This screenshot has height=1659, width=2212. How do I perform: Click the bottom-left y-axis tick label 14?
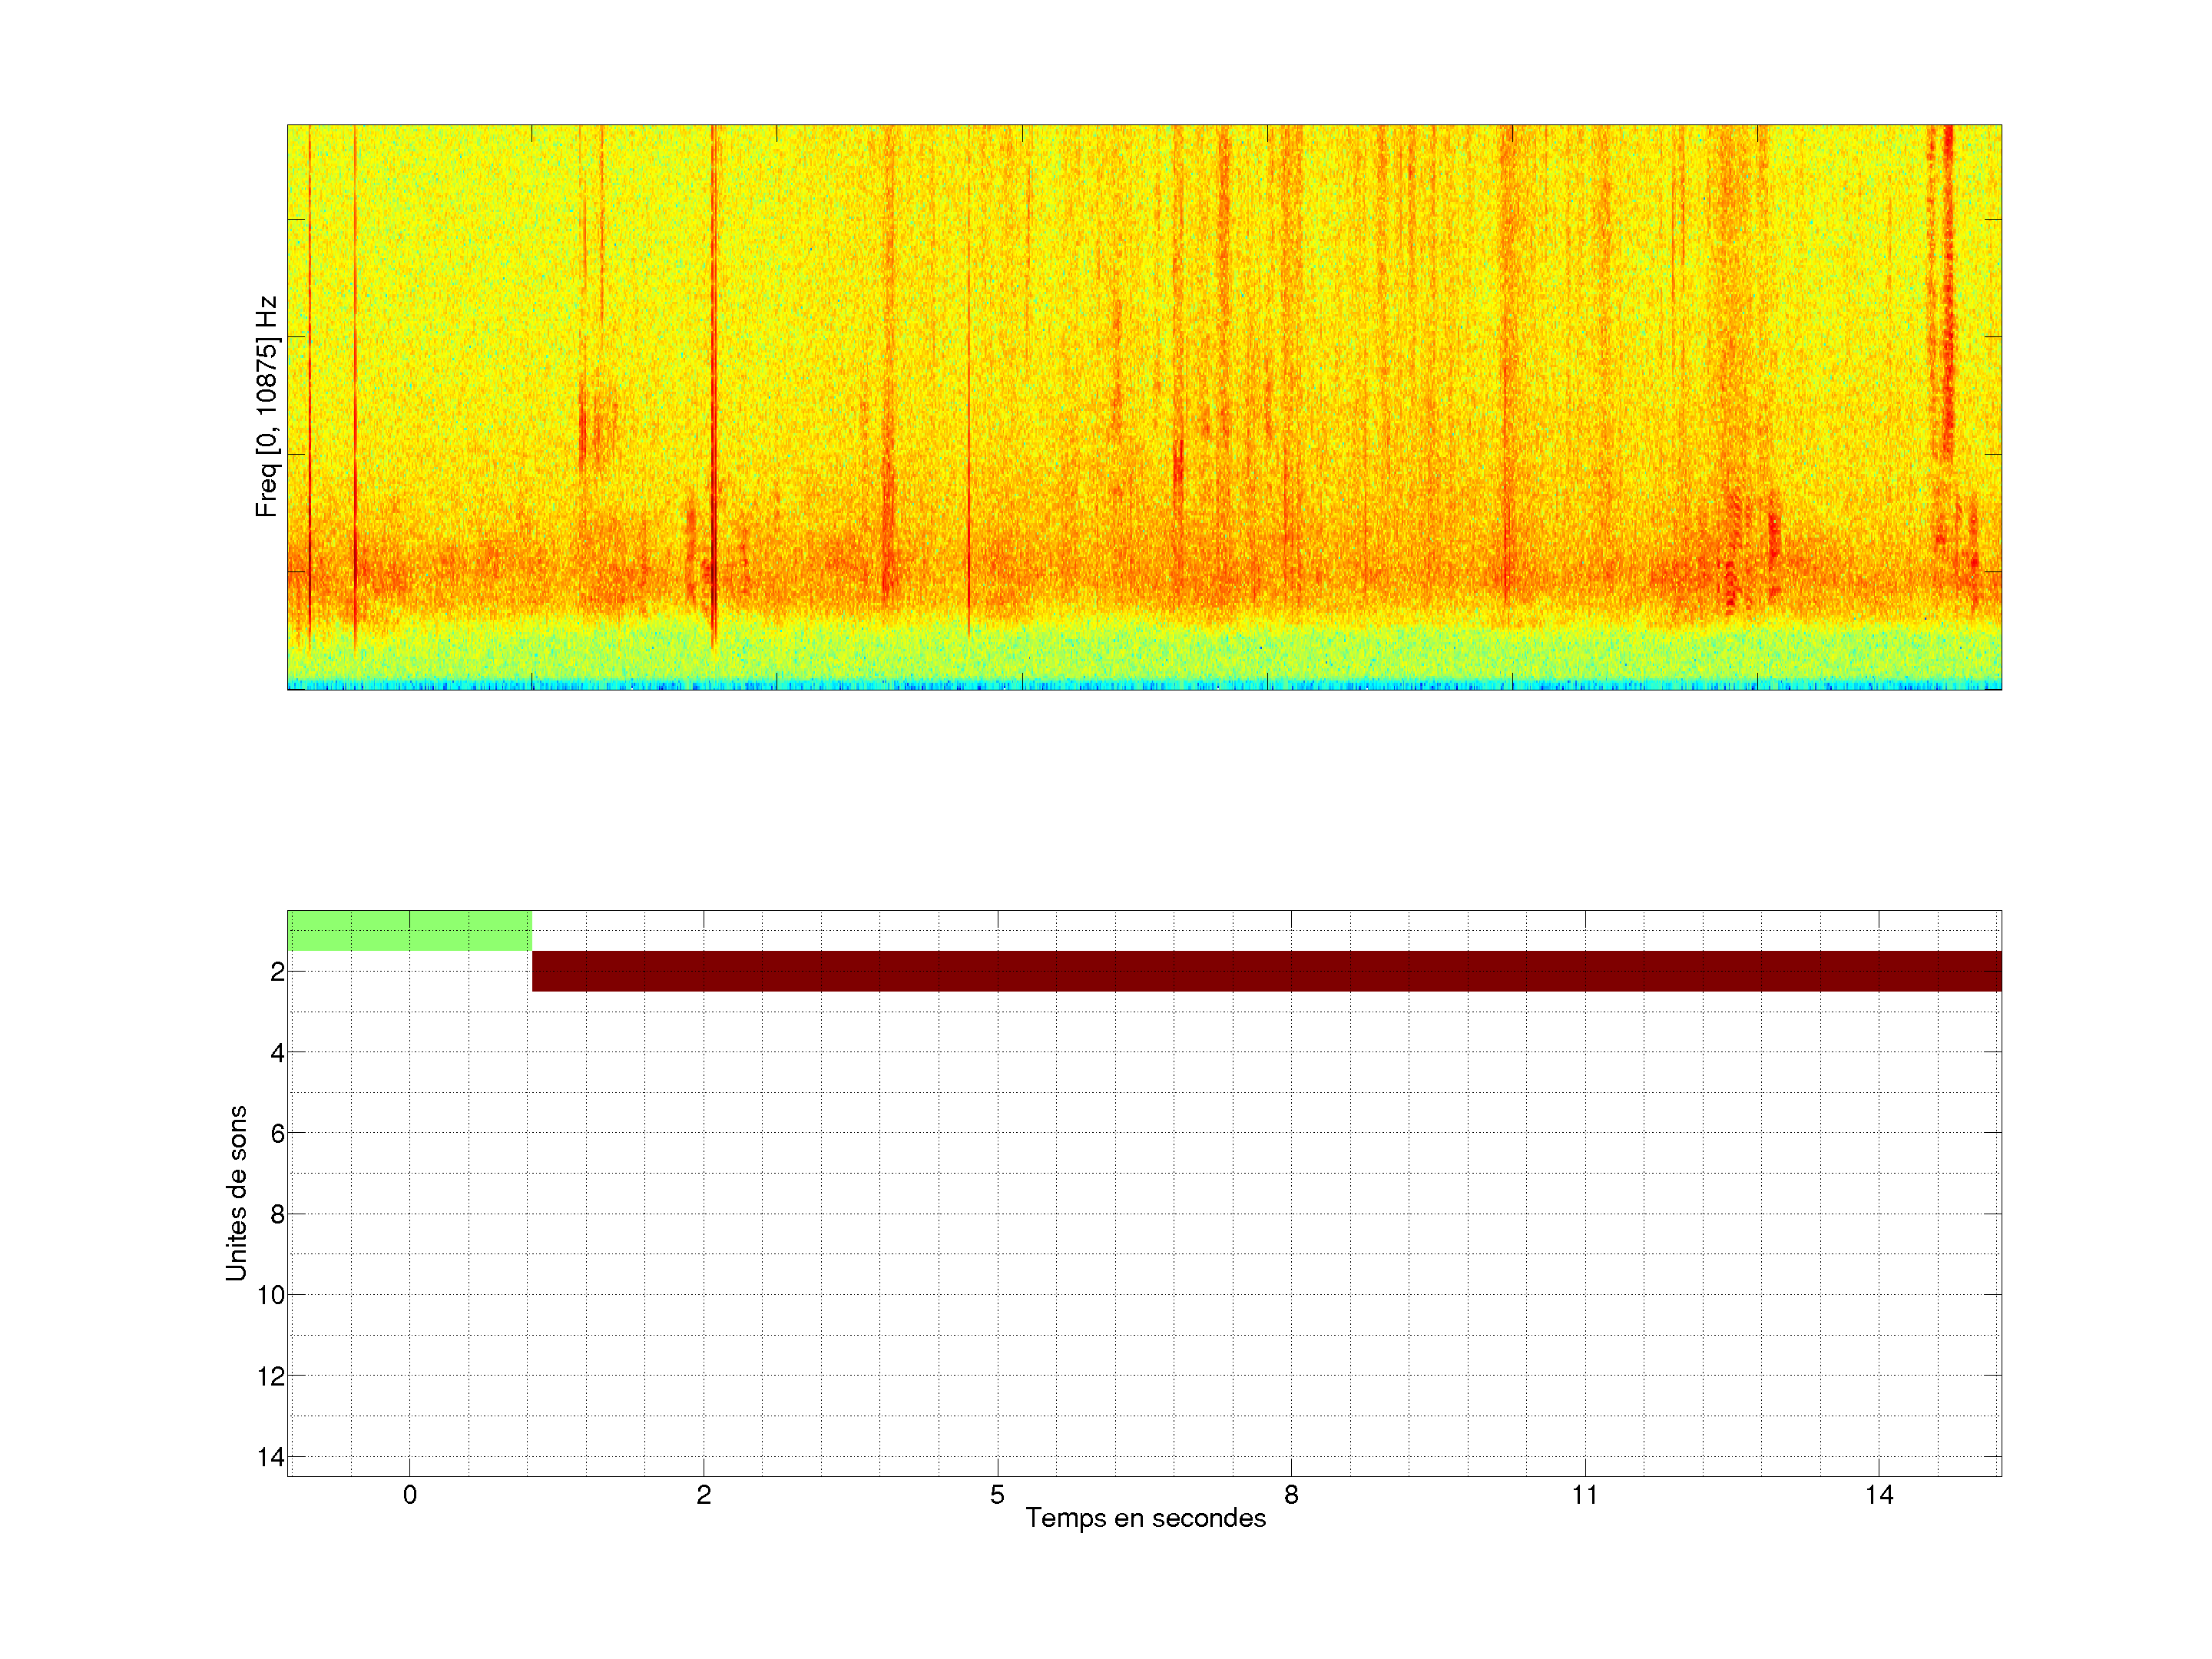(271, 1457)
